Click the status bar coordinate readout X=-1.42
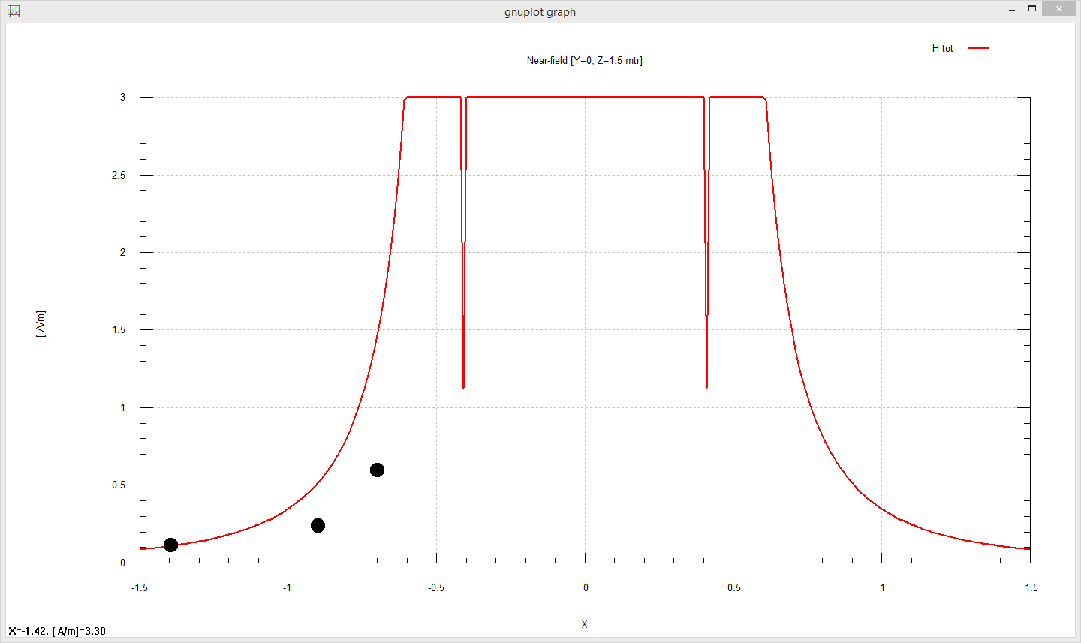 pos(57,631)
